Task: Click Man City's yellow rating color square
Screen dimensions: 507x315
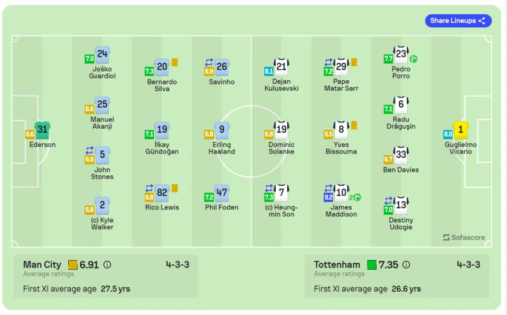Action: pyautogui.click(x=73, y=265)
